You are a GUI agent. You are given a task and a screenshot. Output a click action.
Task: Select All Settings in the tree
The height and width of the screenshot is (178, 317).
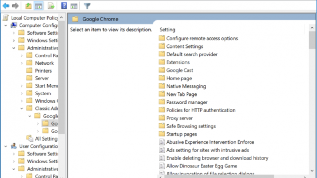(x=46, y=139)
